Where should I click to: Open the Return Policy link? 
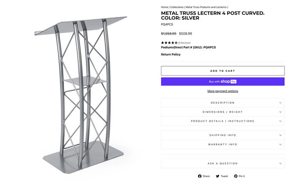(x=170, y=54)
